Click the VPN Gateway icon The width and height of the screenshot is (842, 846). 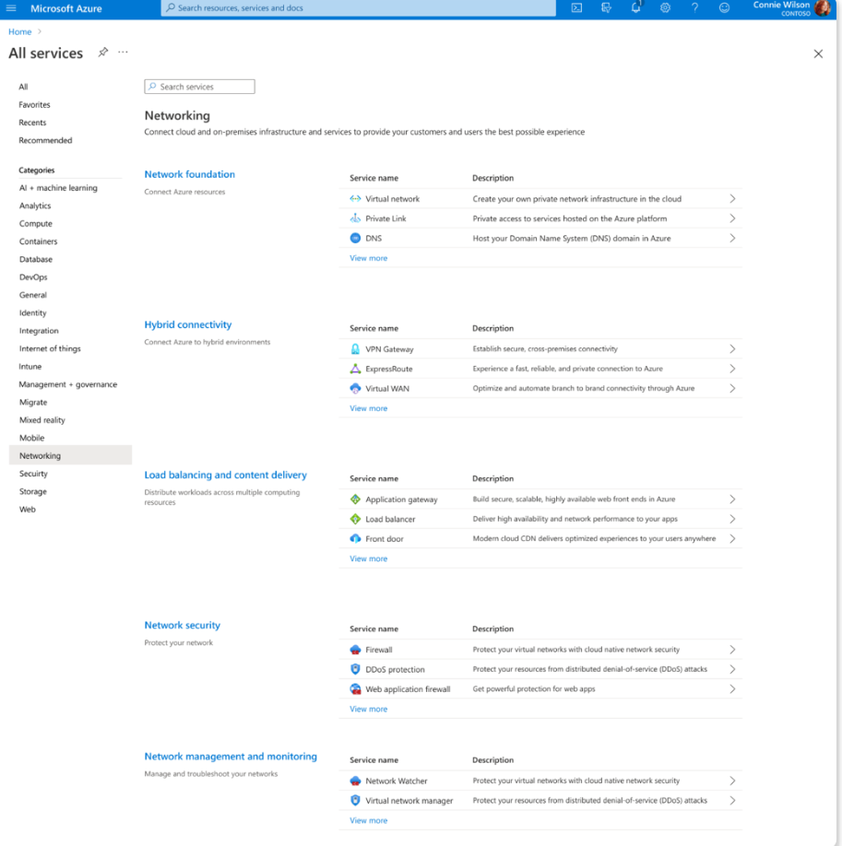355,349
